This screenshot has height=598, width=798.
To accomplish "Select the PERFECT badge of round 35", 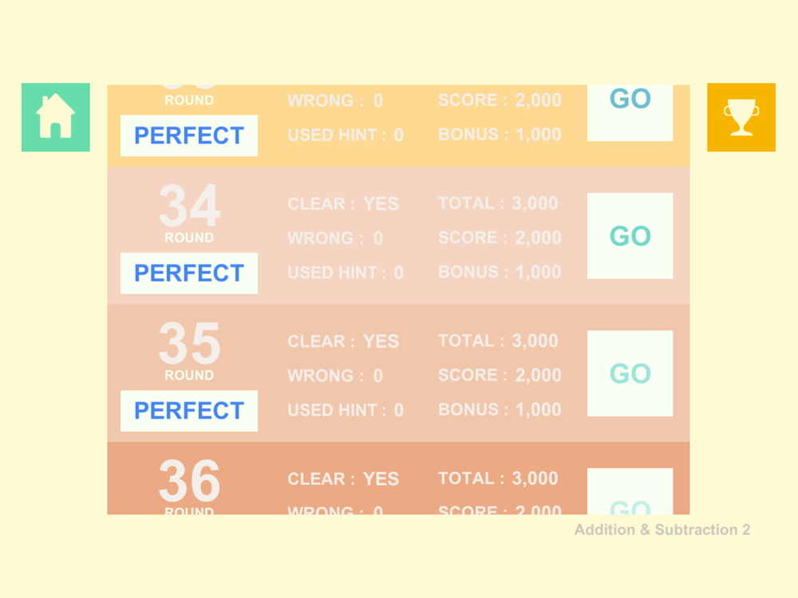I will click(189, 411).
